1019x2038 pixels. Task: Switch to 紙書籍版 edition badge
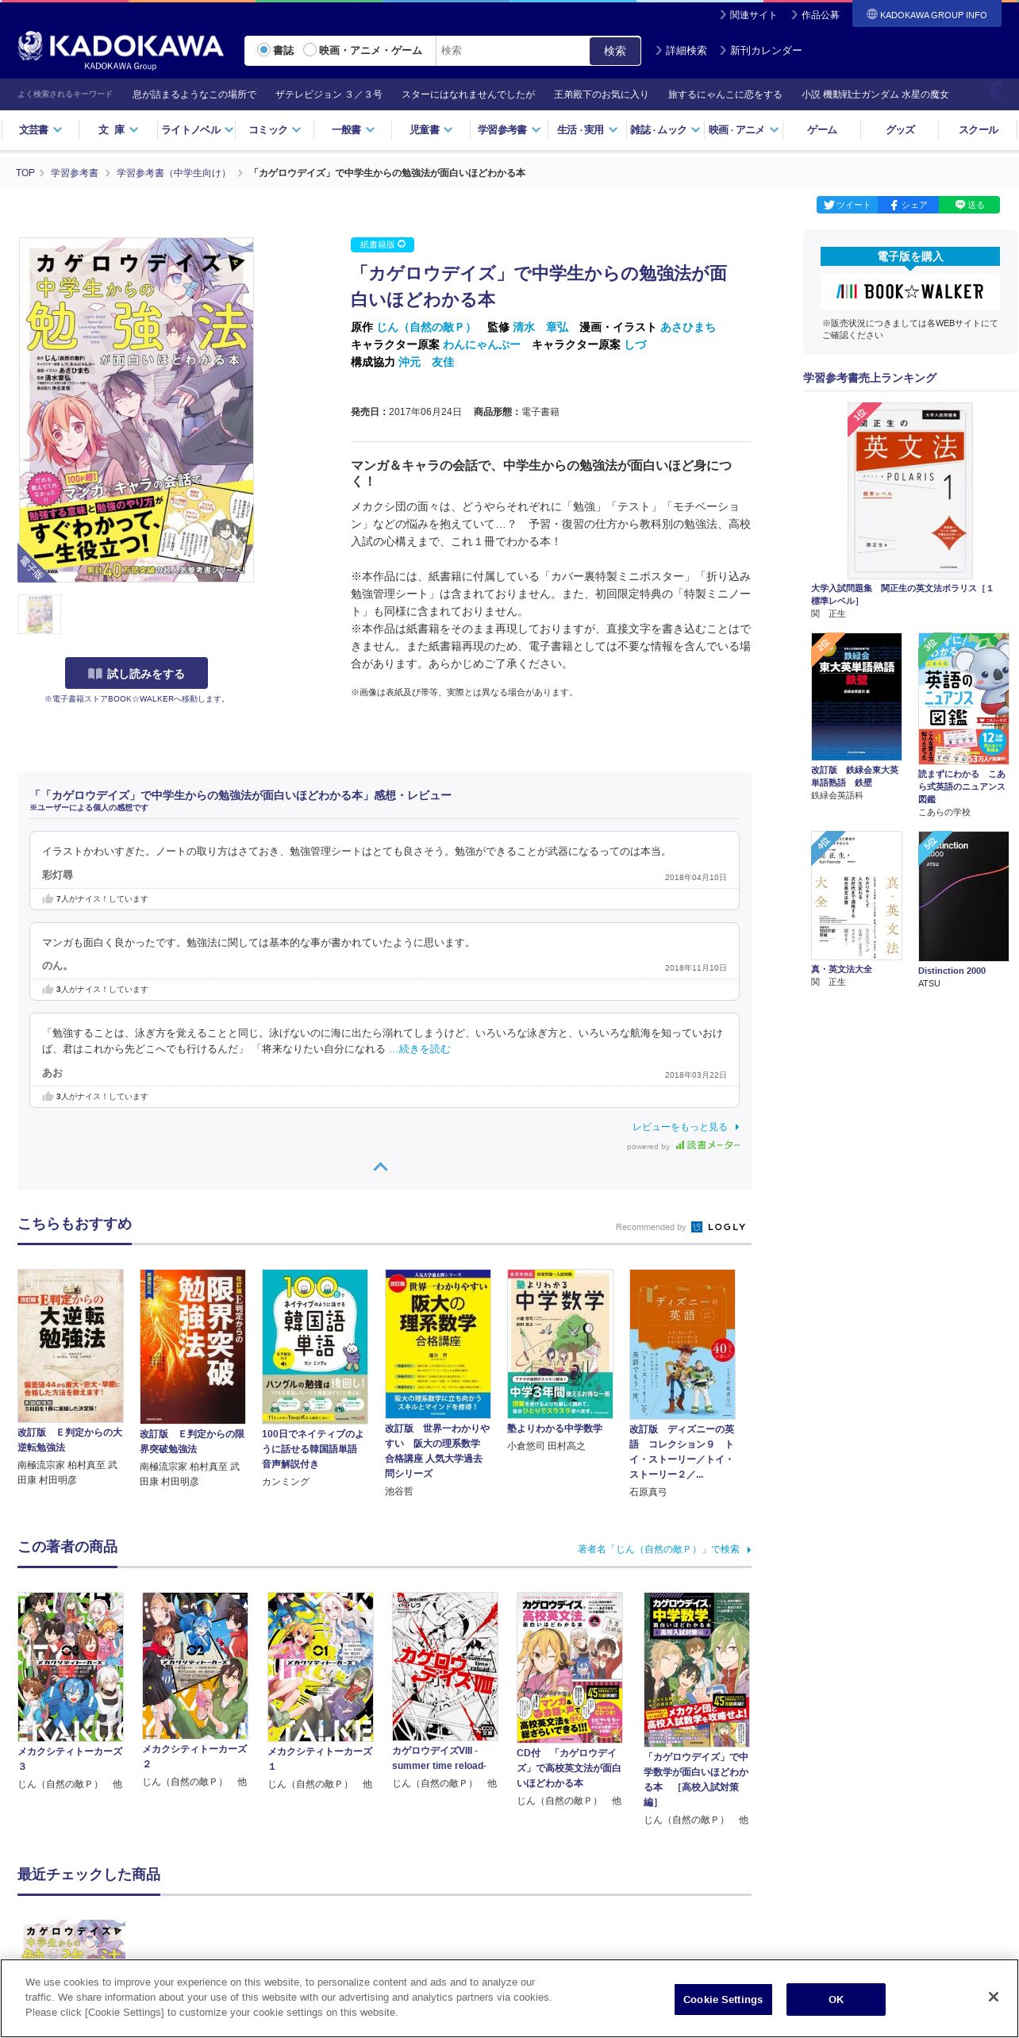tap(383, 244)
